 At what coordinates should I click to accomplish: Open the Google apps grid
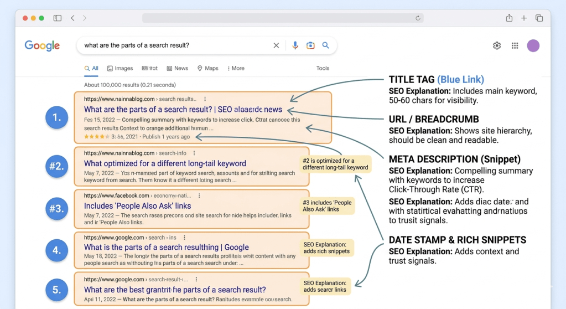click(515, 45)
